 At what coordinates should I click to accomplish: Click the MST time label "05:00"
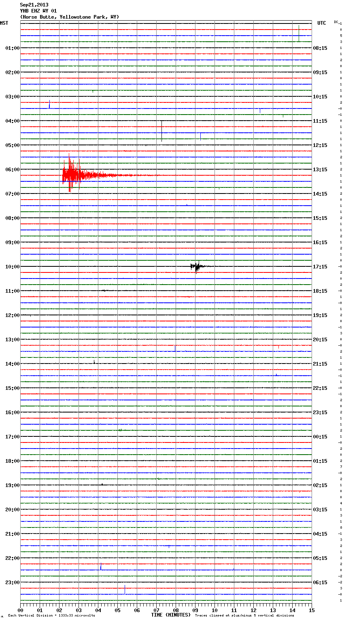(13, 145)
